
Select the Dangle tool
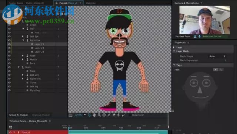point(123,115)
